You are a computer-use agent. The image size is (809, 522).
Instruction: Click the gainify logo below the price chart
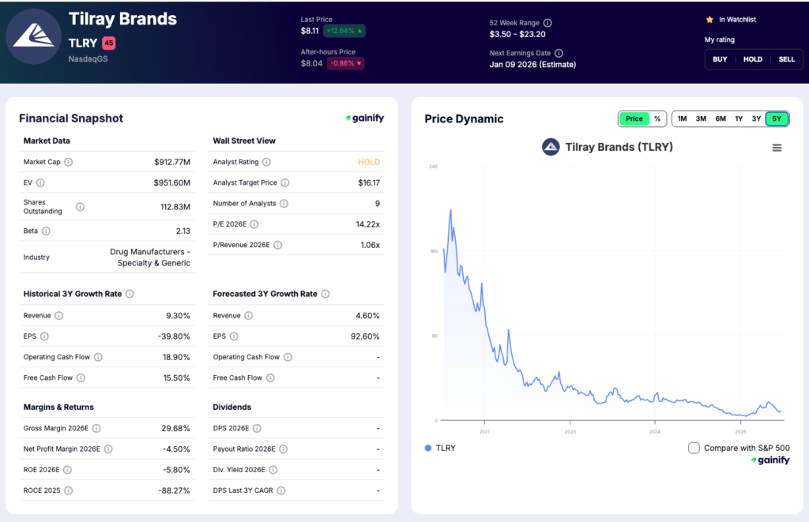point(770,460)
